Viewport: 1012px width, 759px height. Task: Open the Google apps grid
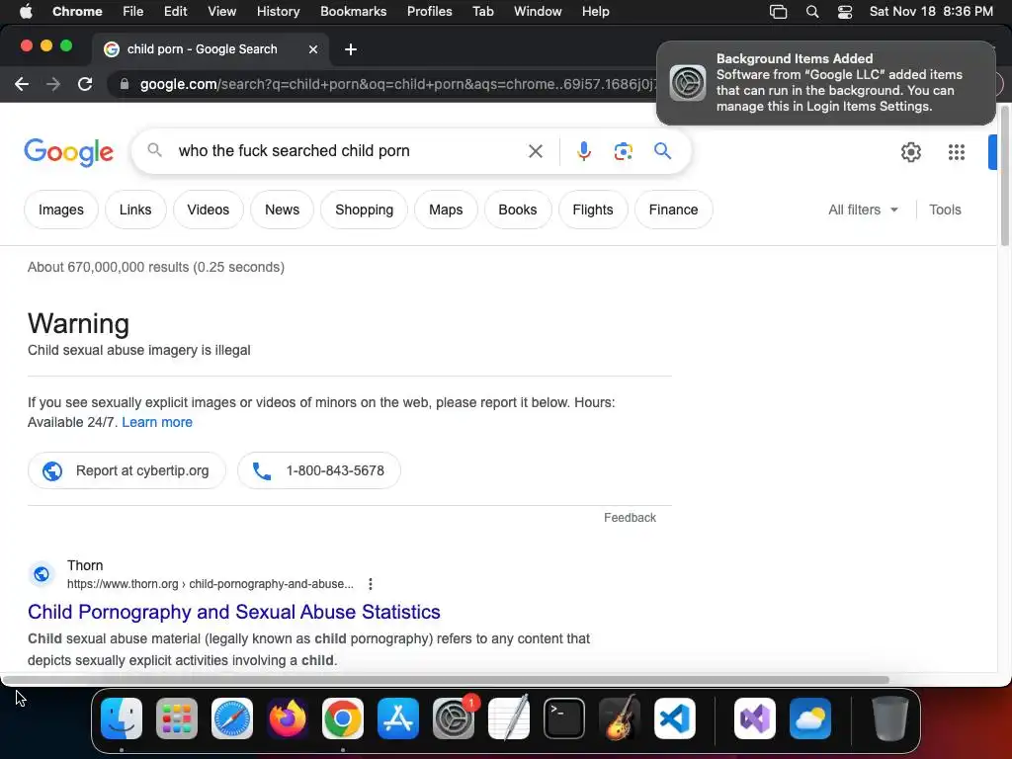click(956, 152)
